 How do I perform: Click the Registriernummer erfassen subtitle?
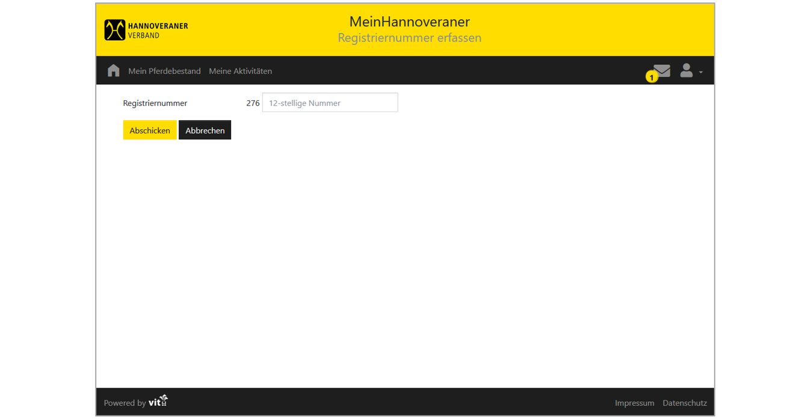pos(410,38)
